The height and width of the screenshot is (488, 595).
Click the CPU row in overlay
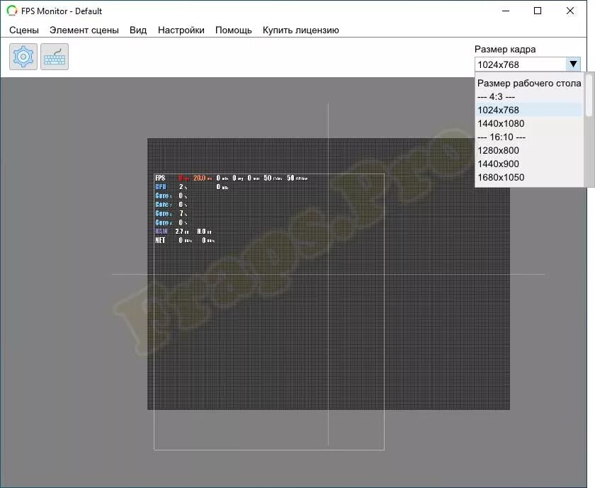pyautogui.click(x=192, y=187)
